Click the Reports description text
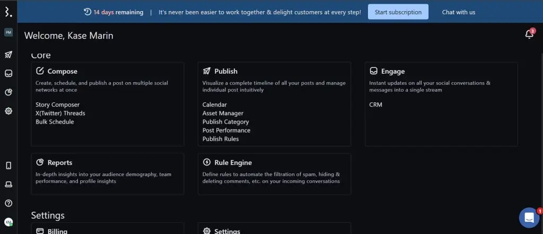The width and height of the screenshot is (543, 234). 103,178
